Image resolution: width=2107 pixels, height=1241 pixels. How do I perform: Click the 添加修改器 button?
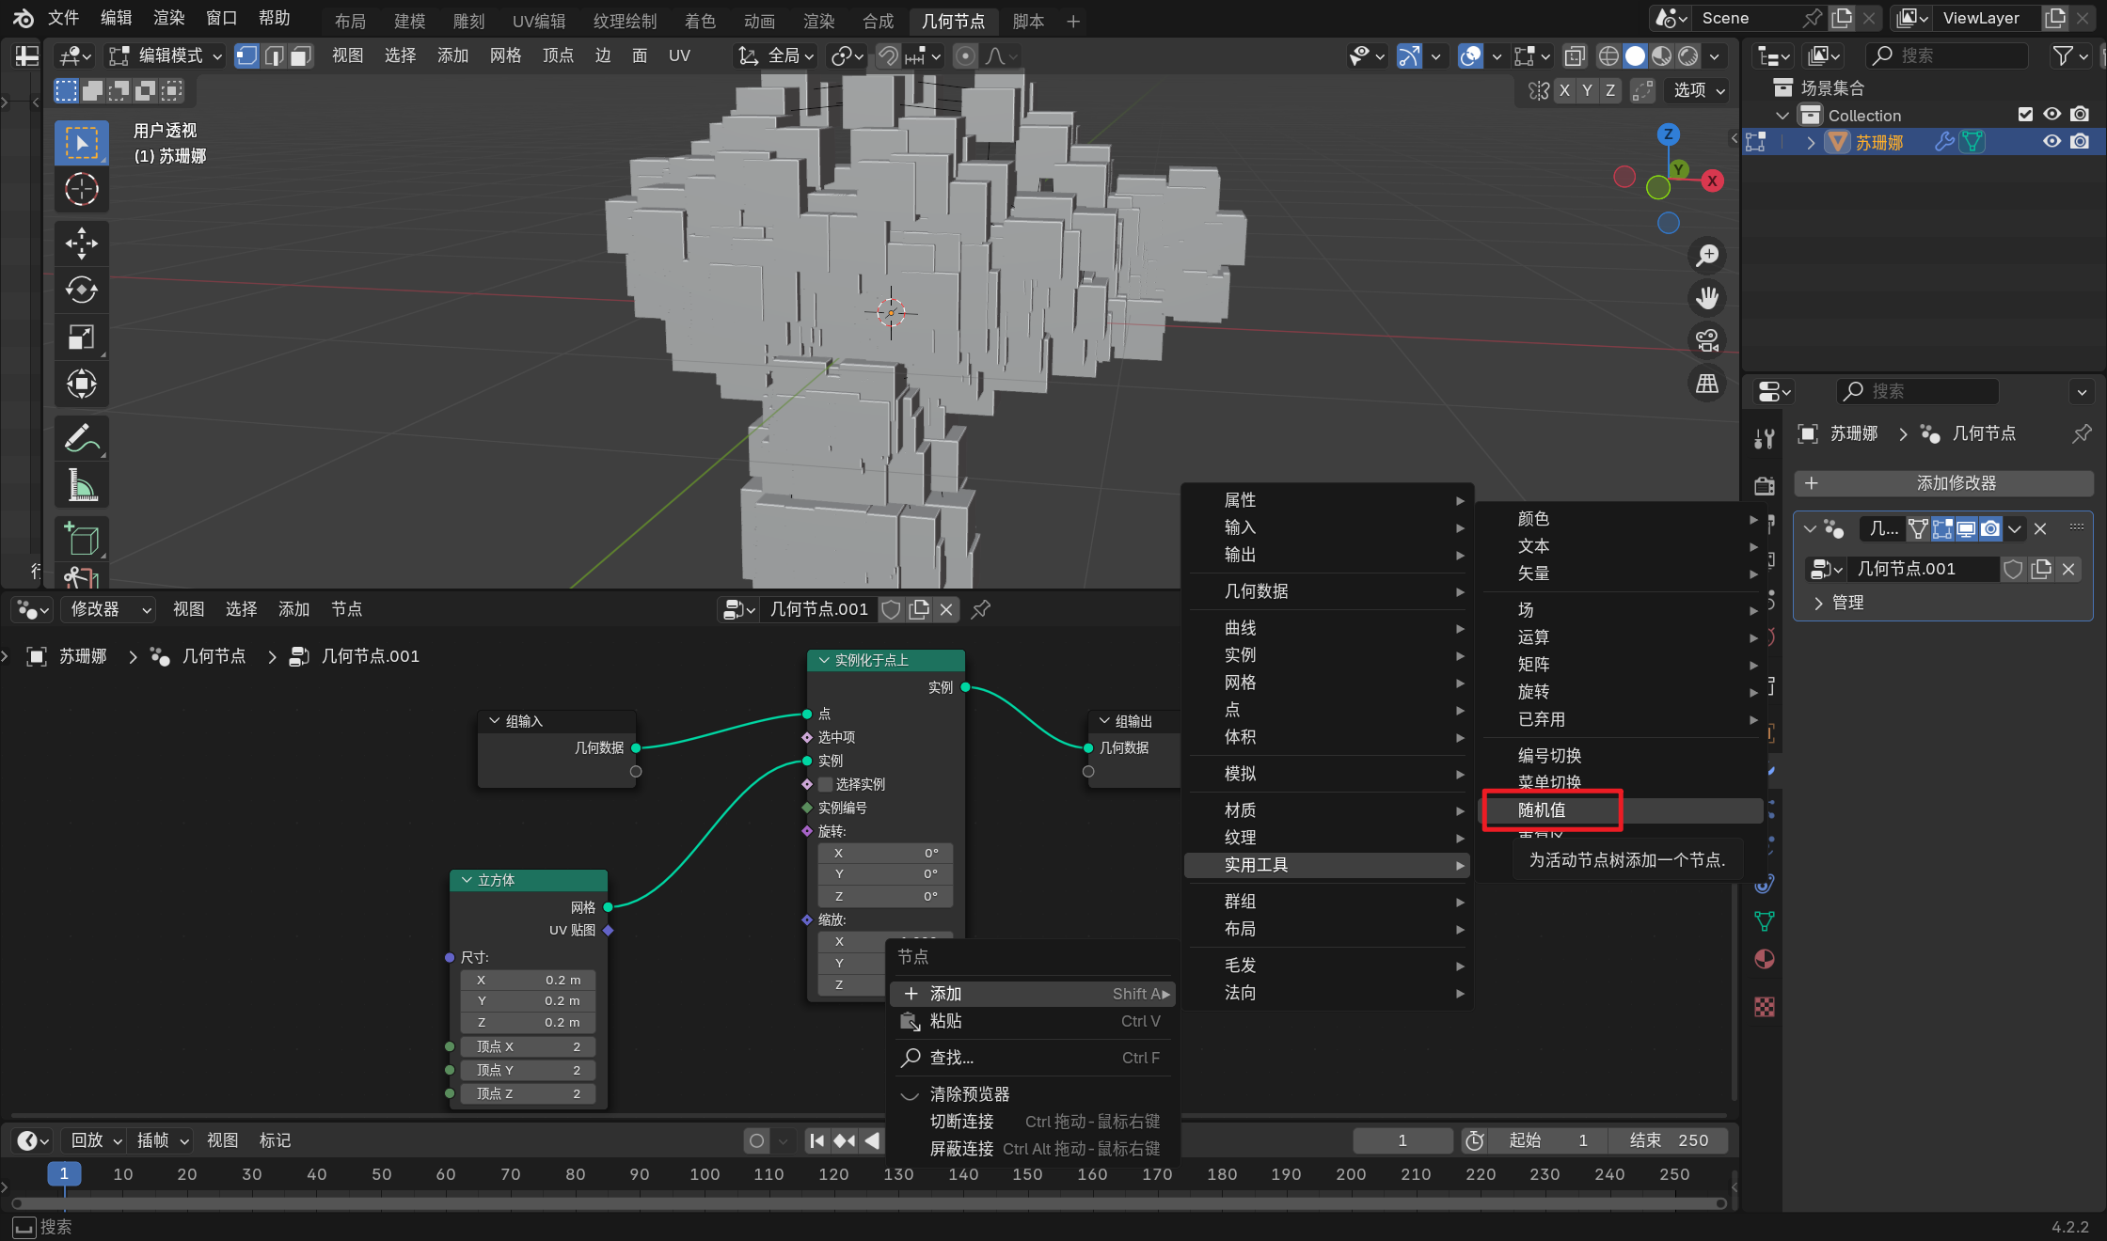point(1944,483)
